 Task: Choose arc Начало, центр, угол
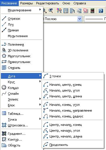click(x=73, y=90)
